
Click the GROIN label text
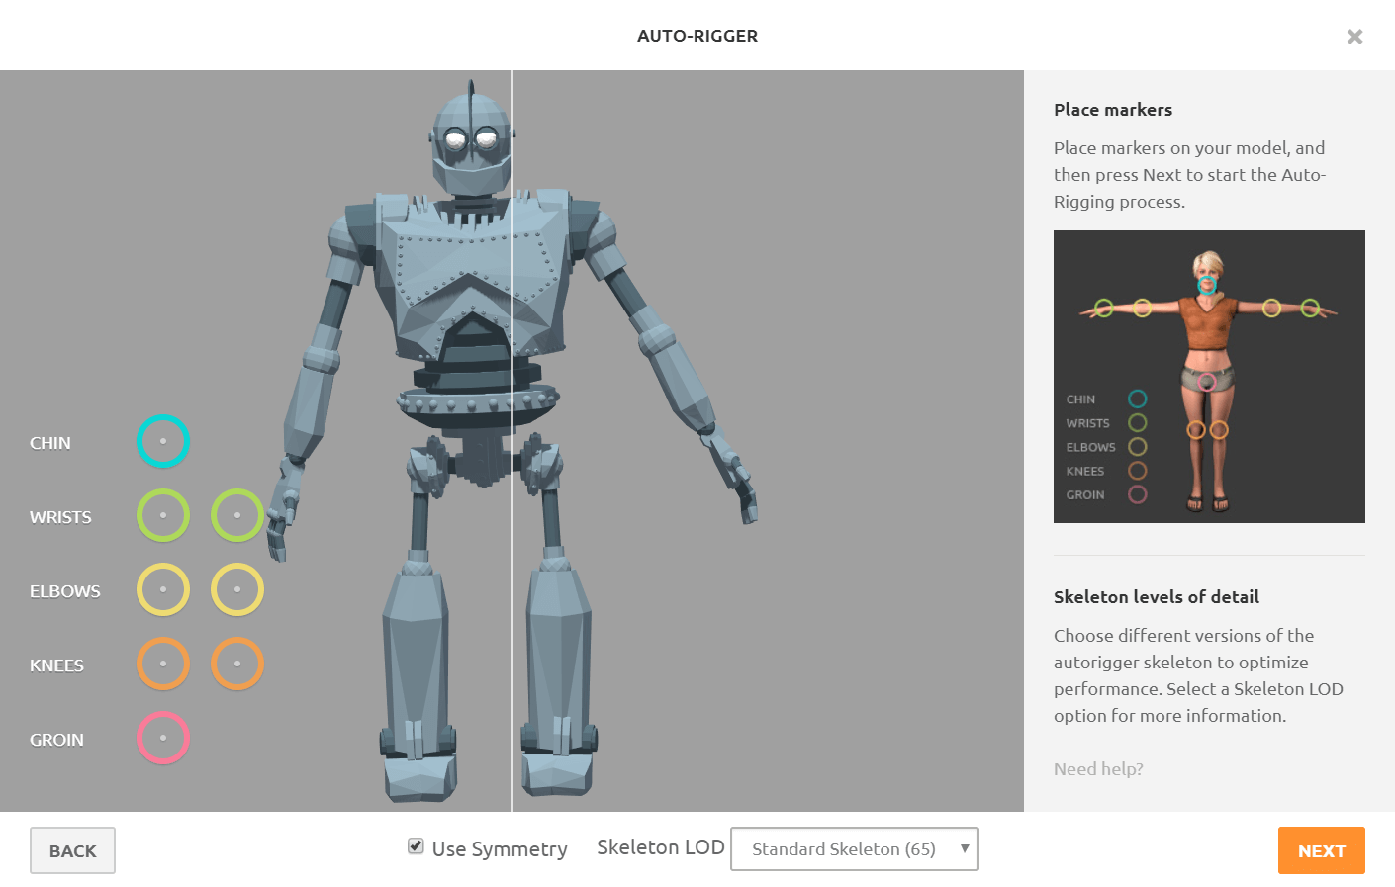click(56, 740)
